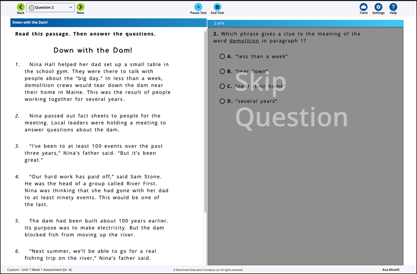Click the "2 of 9" question progress bar

click(305, 23)
